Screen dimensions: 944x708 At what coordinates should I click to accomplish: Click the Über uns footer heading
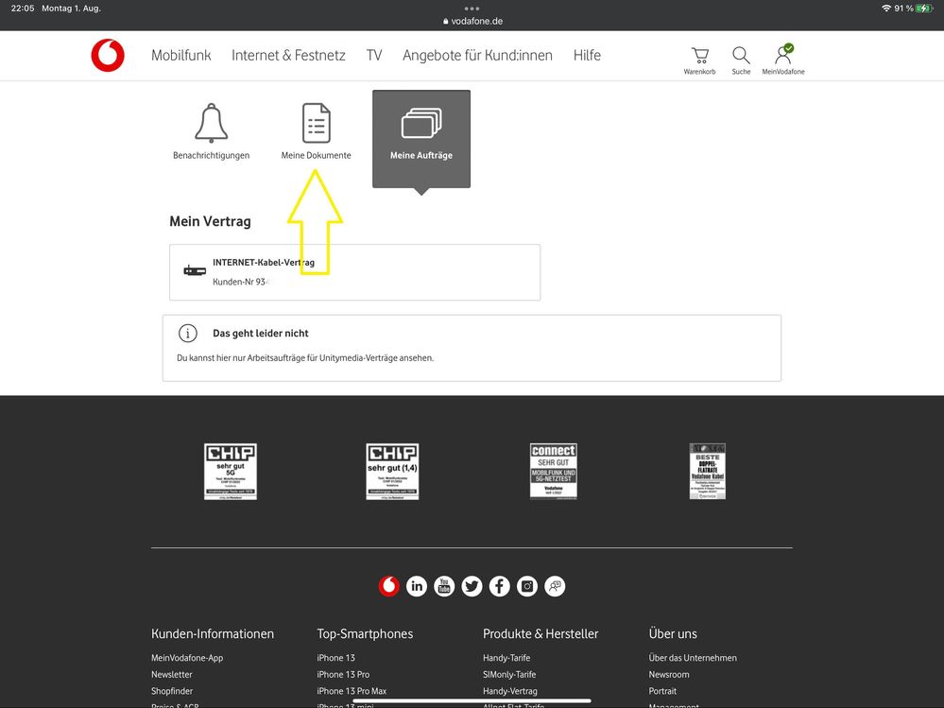[673, 634]
